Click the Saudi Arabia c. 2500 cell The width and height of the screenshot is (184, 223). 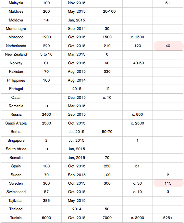pos(138,123)
